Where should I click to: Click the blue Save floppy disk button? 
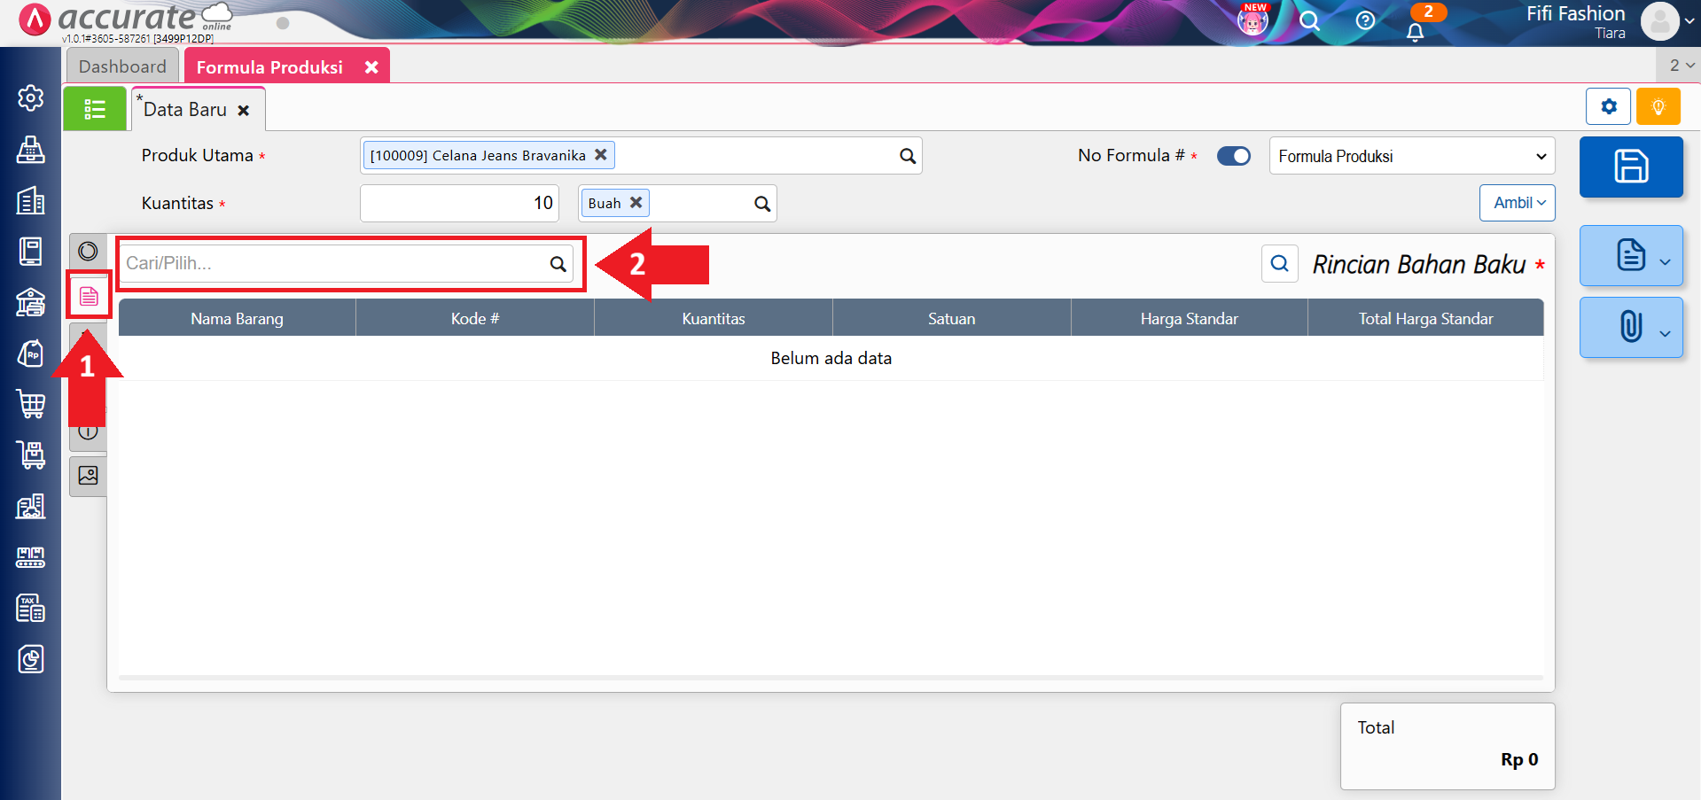point(1630,167)
